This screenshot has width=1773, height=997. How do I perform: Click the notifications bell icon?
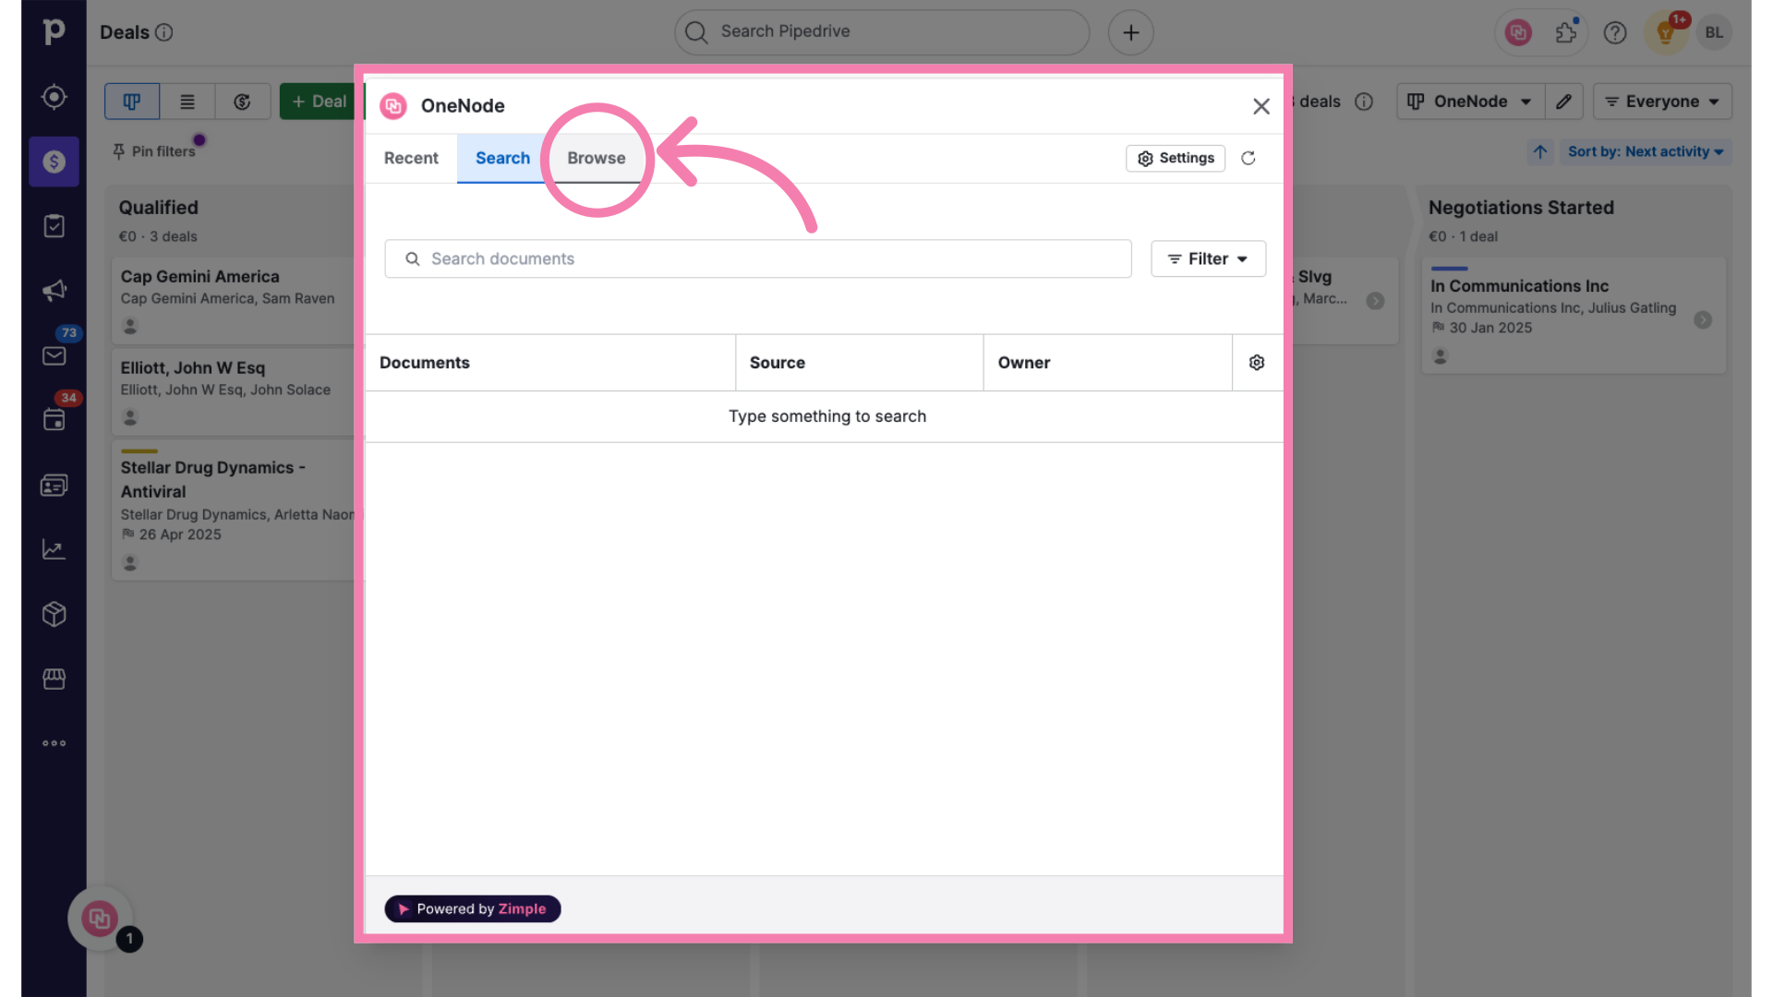tap(1666, 31)
